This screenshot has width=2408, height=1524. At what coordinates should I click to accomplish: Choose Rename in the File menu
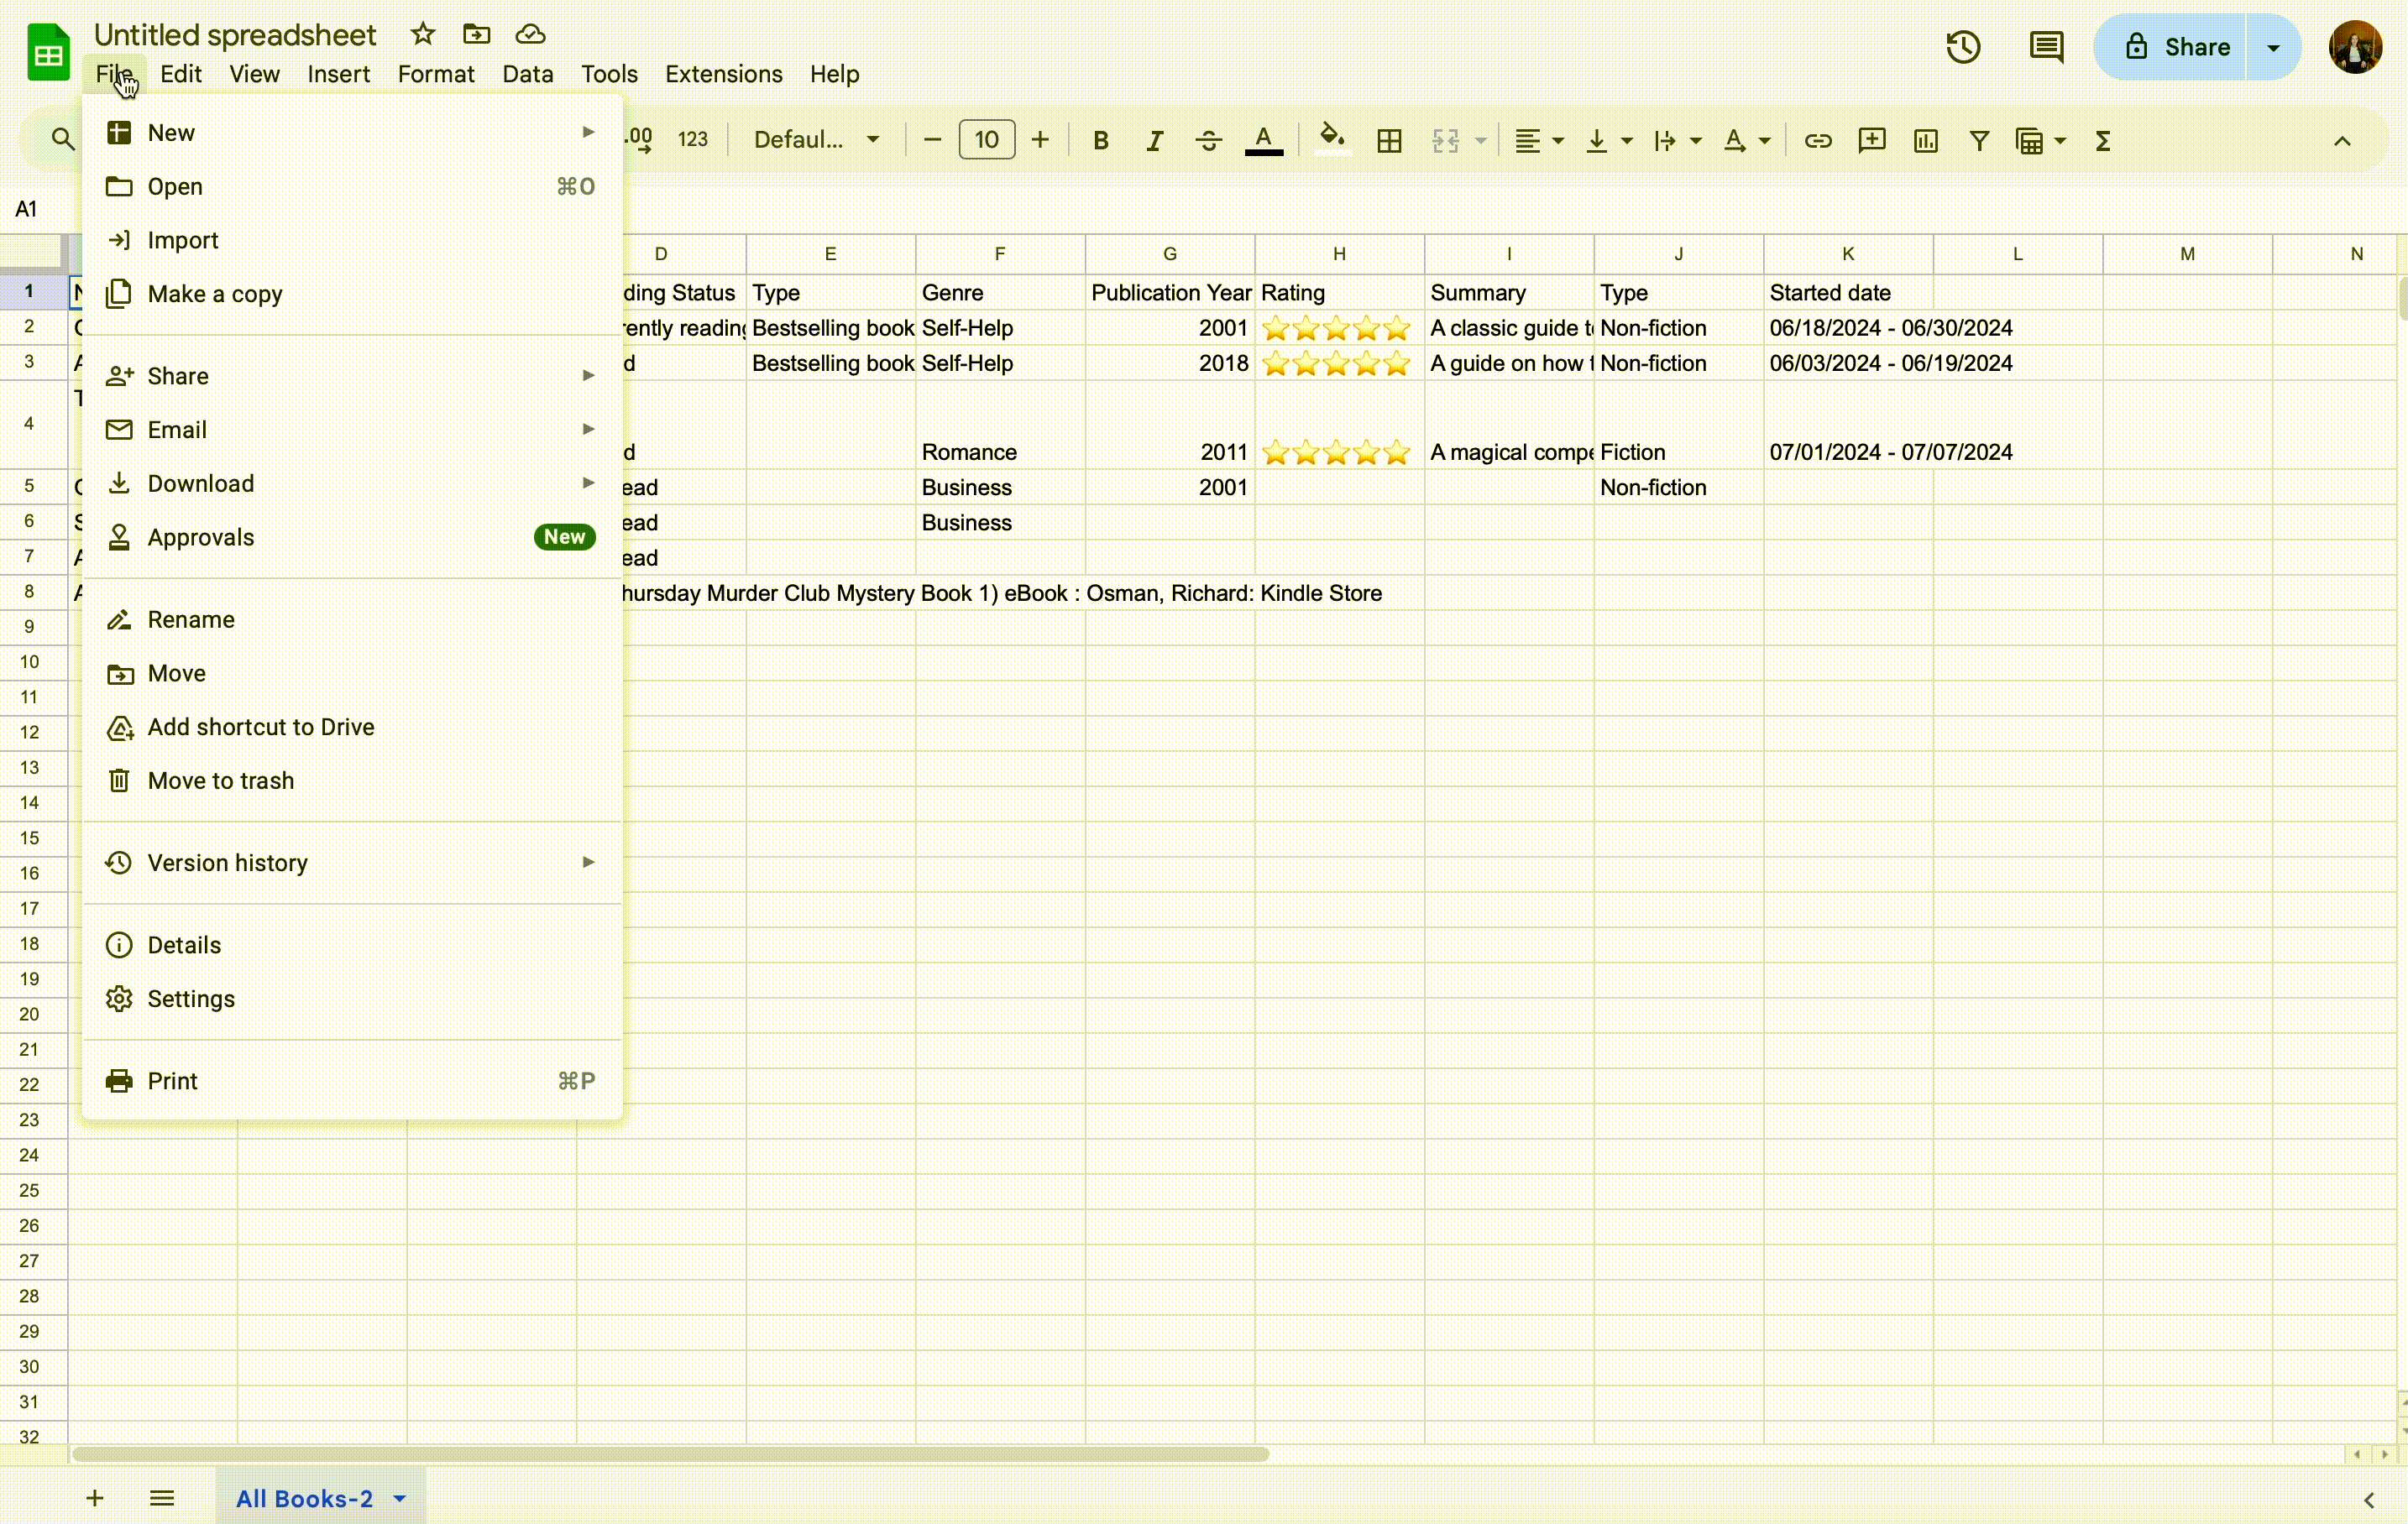[352, 619]
